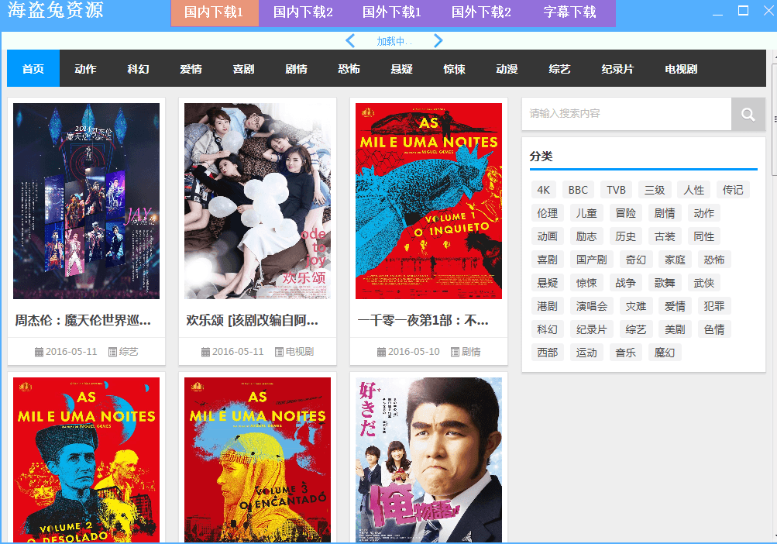Open the 俺物語 movie poster
The width and height of the screenshot is (777, 544).
(428, 460)
